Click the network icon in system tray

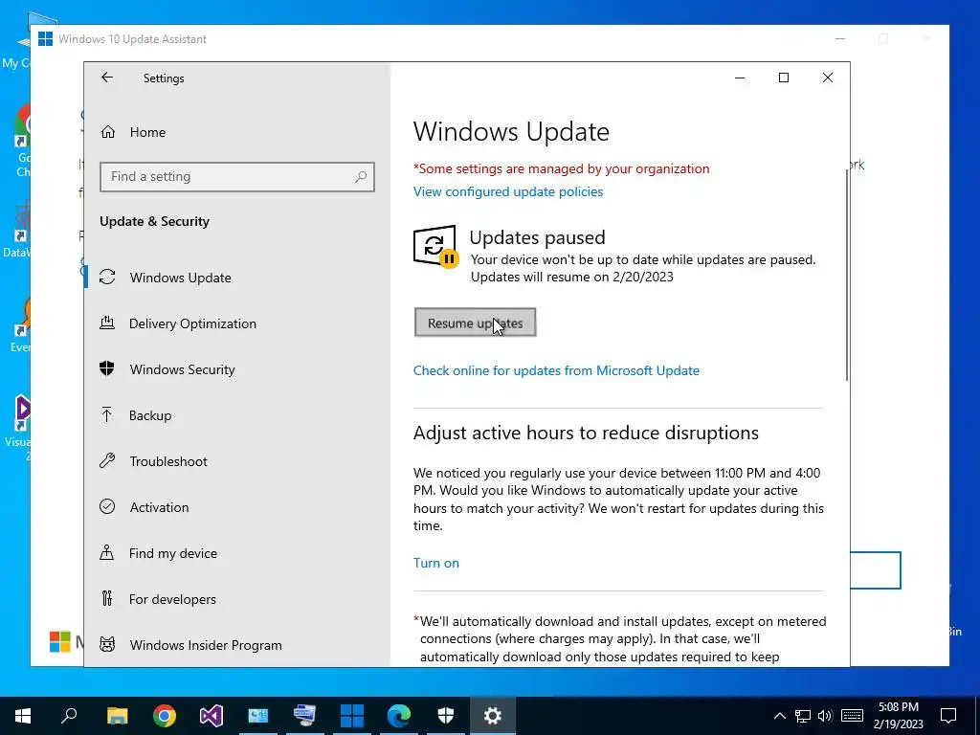pos(803,716)
